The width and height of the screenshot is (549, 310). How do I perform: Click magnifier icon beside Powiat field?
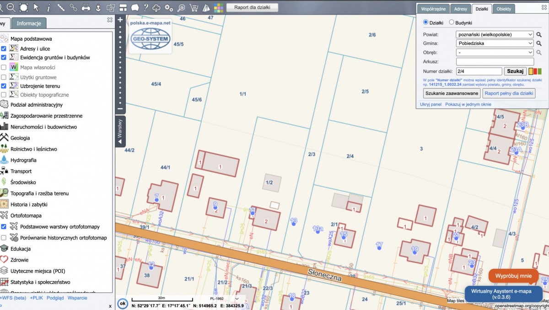[x=539, y=35]
